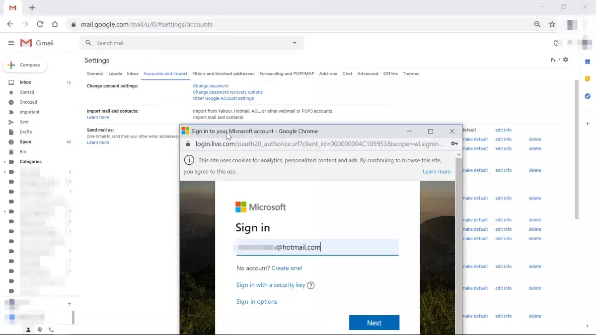
Task: Click the zoom magnifier icon in address bar
Action: tap(537, 24)
